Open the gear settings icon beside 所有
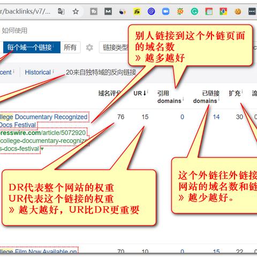Screen dimensions: 257x257 (x=89, y=48)
